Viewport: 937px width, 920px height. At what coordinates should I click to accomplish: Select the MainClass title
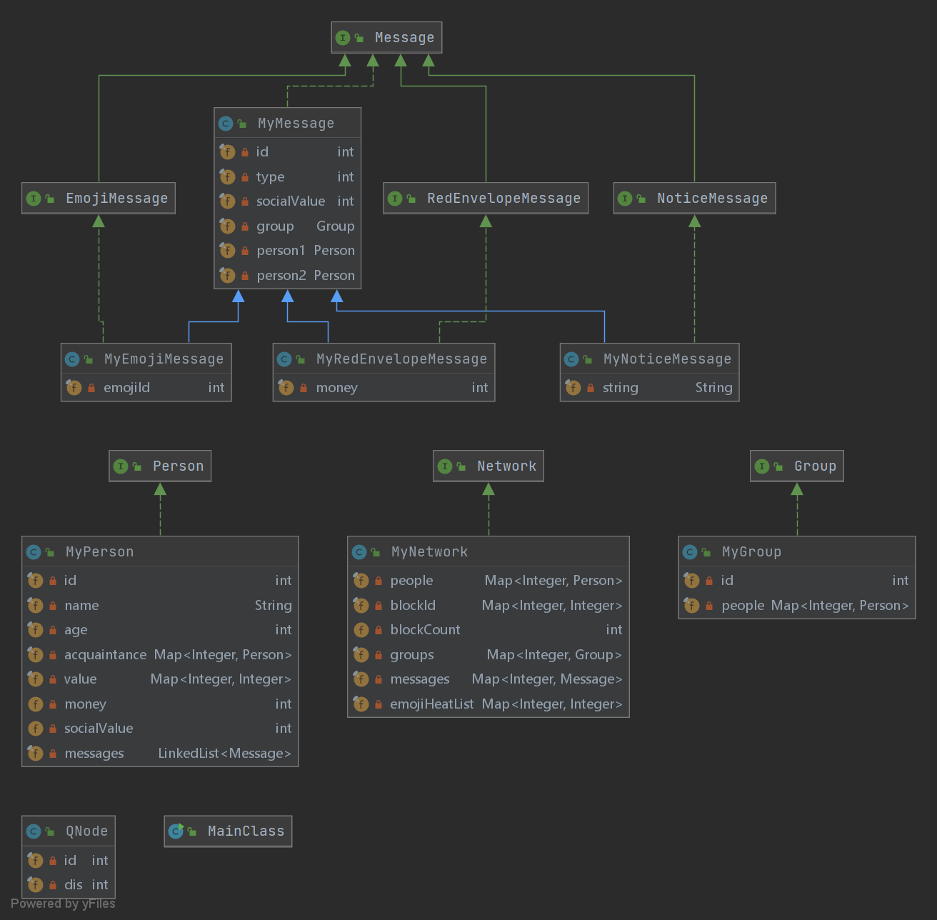(x=246, y=831)
